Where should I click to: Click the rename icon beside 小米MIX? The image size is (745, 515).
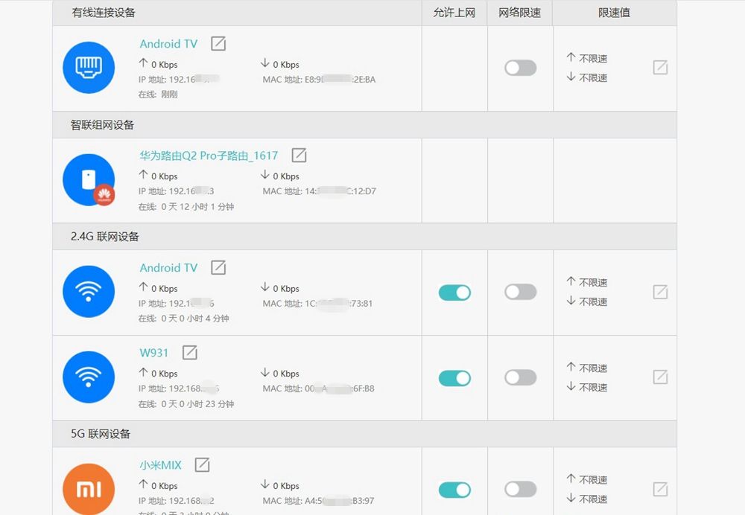click(x=202, y=464)
